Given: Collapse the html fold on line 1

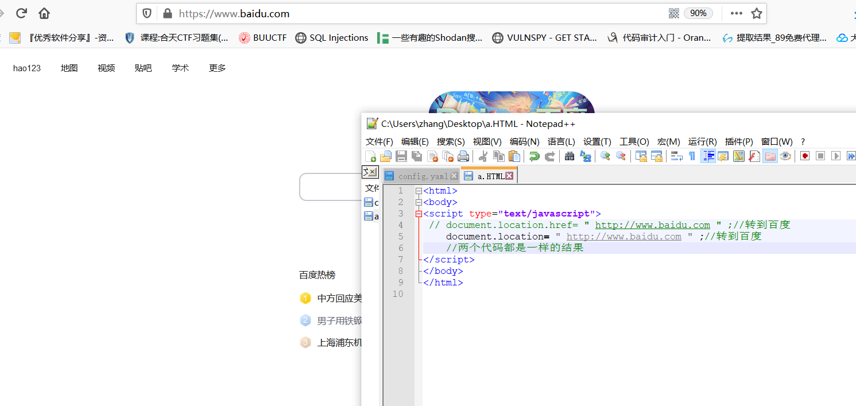Looking at the screenshot, I should pos(419,191).
